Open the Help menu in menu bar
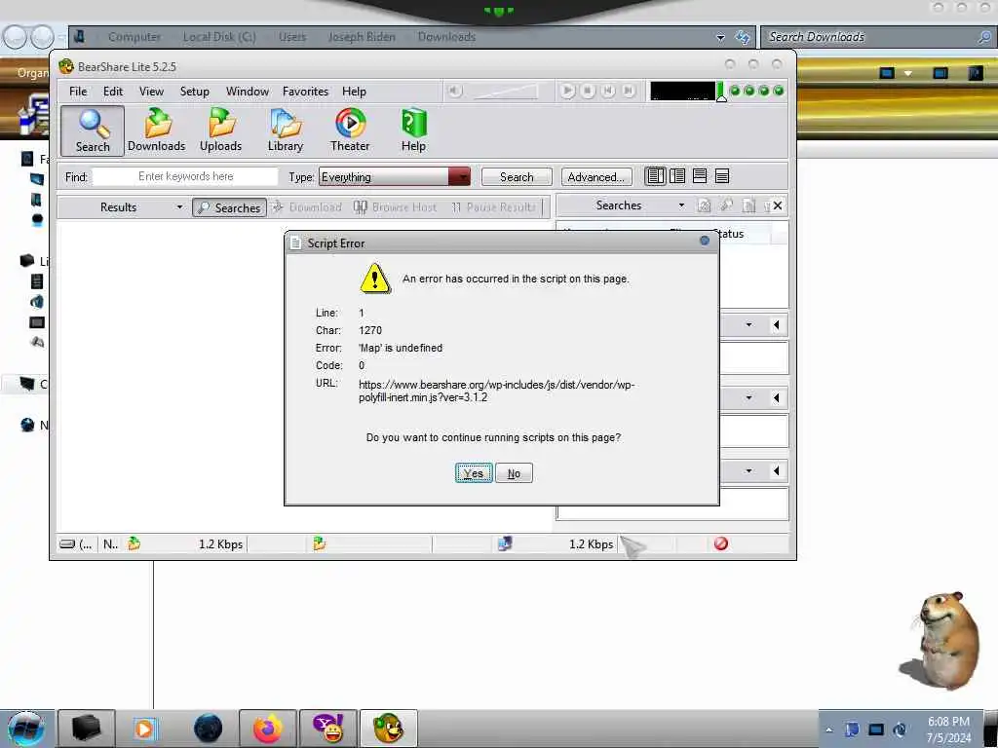 point(355,92)
